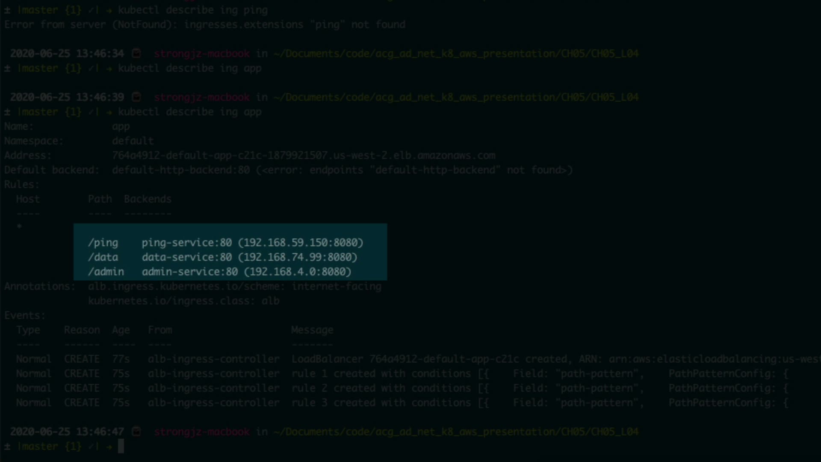Click the 'rule 1 created with conditions' message
The height and width of the screenshot is (462, 821).
click(381, 373)
